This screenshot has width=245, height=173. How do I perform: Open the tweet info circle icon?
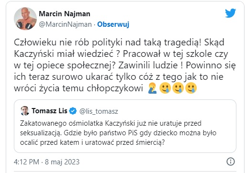(x=230, y=162)
